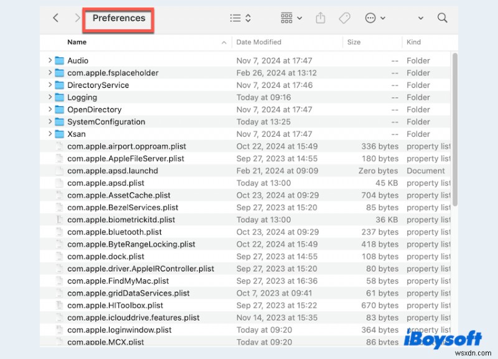Open the search magnifier
The height and width of the screenshot is (359, 498).
pos(442,18)
